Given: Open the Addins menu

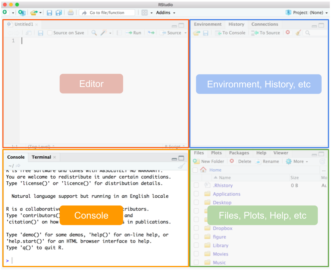Looking at the screenshot, I should [166, 13].
